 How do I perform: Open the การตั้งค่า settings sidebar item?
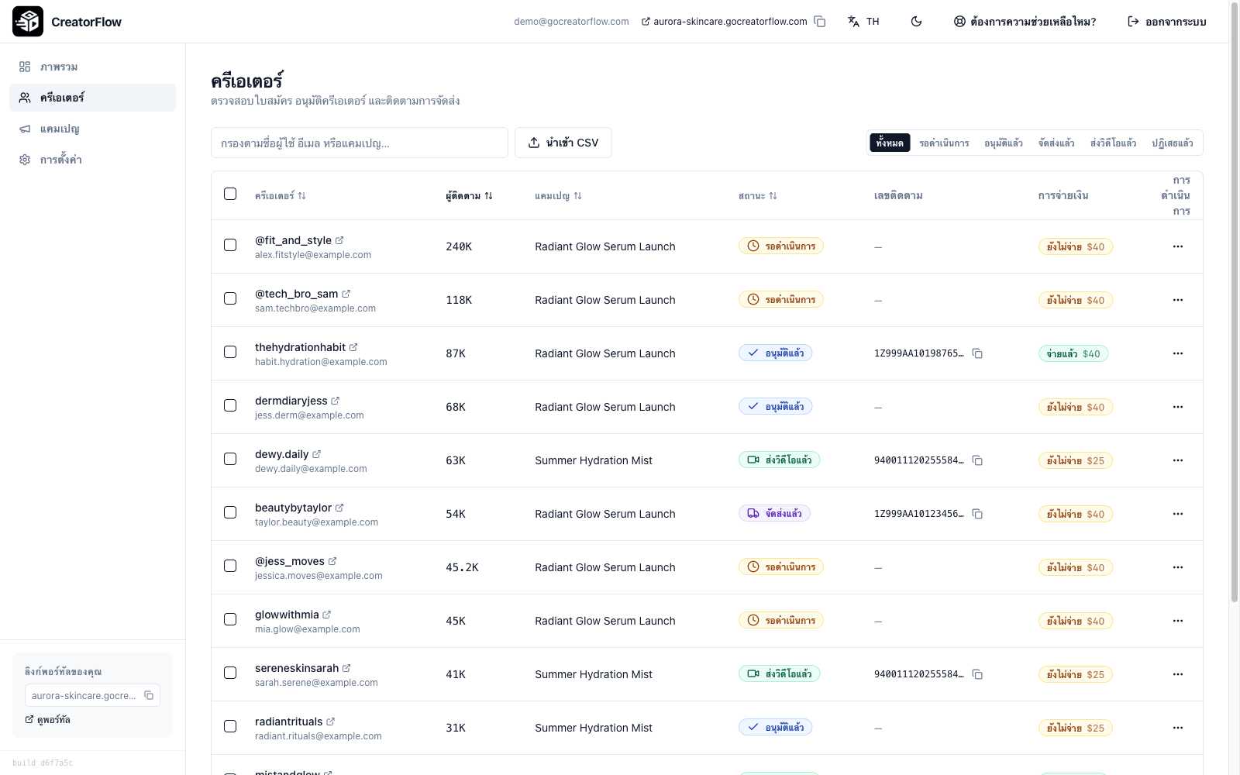pos(92,160)
